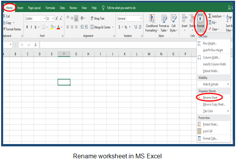This screenshot has width=237, height=161.
Task: Click the Cut command
Action: coord(7,16)
